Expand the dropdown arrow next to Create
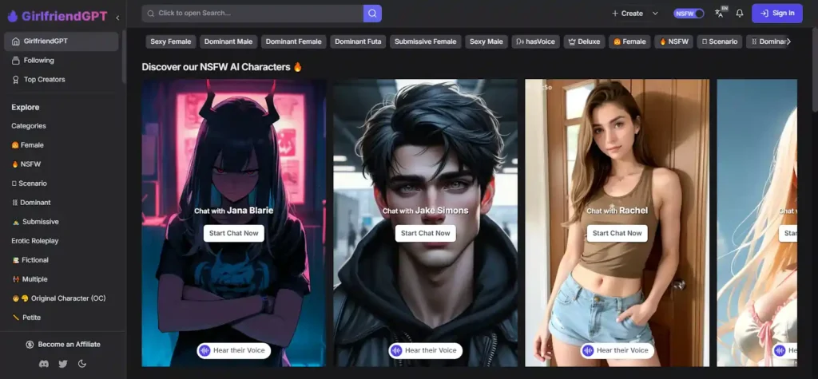Screen dimensions: 818x379 tap(655, 14)
